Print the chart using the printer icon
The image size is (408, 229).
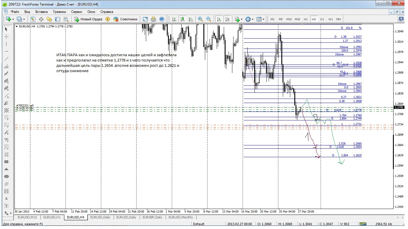pyautogui.click(x=153, y=19)
